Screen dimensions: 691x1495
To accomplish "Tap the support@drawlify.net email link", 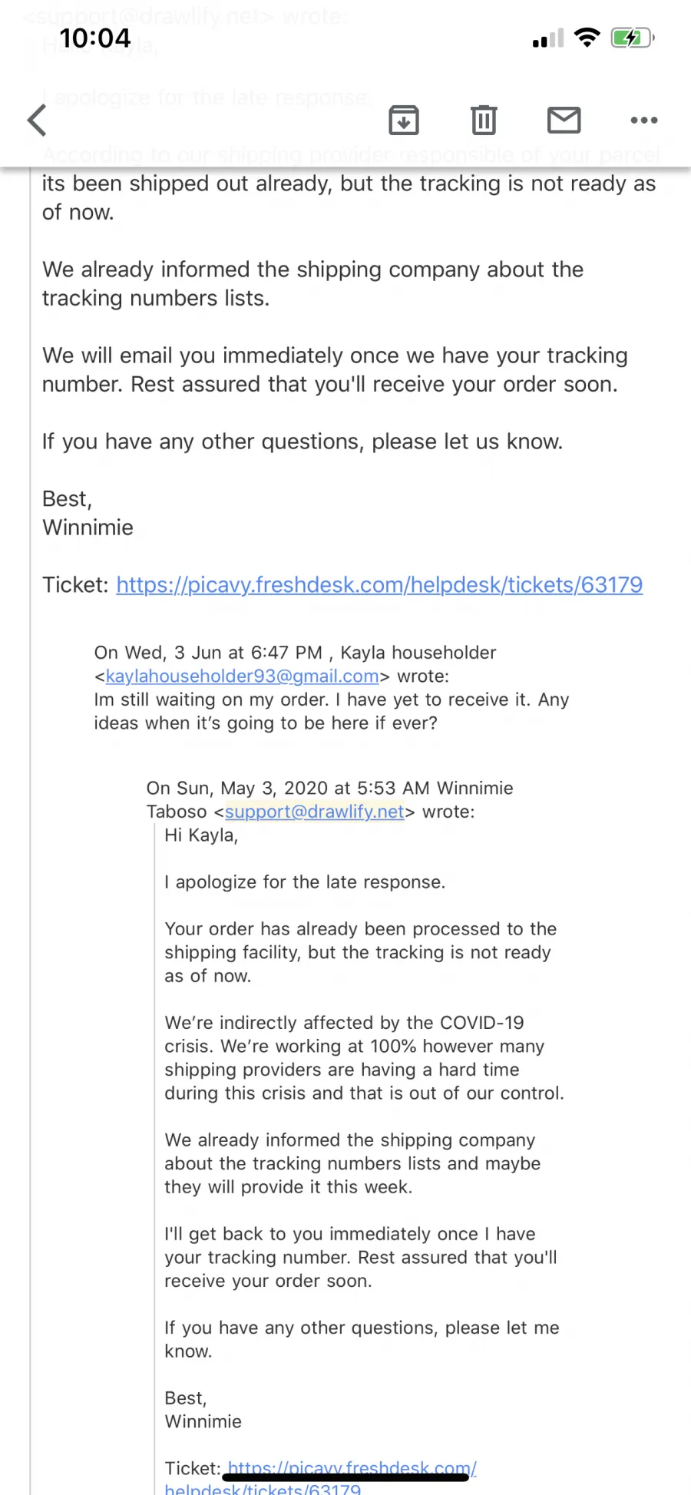I will point(315,812).
